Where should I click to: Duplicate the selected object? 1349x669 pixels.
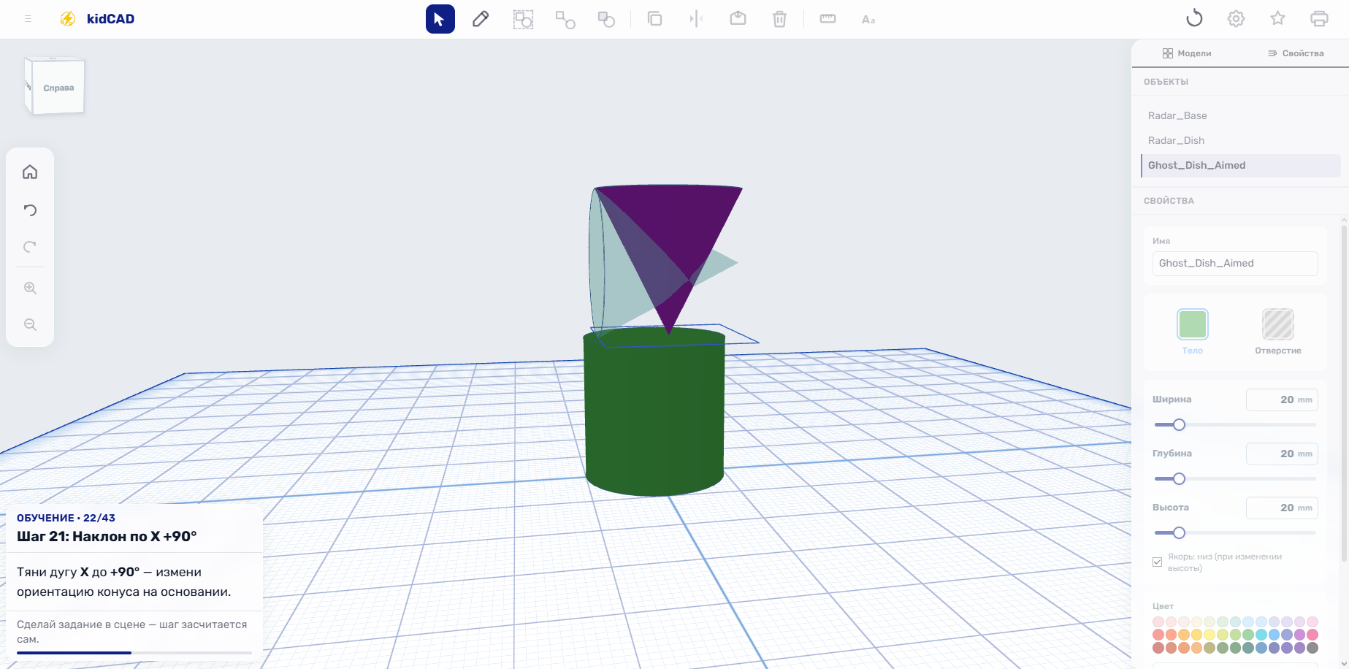click(x=654, y=19)
